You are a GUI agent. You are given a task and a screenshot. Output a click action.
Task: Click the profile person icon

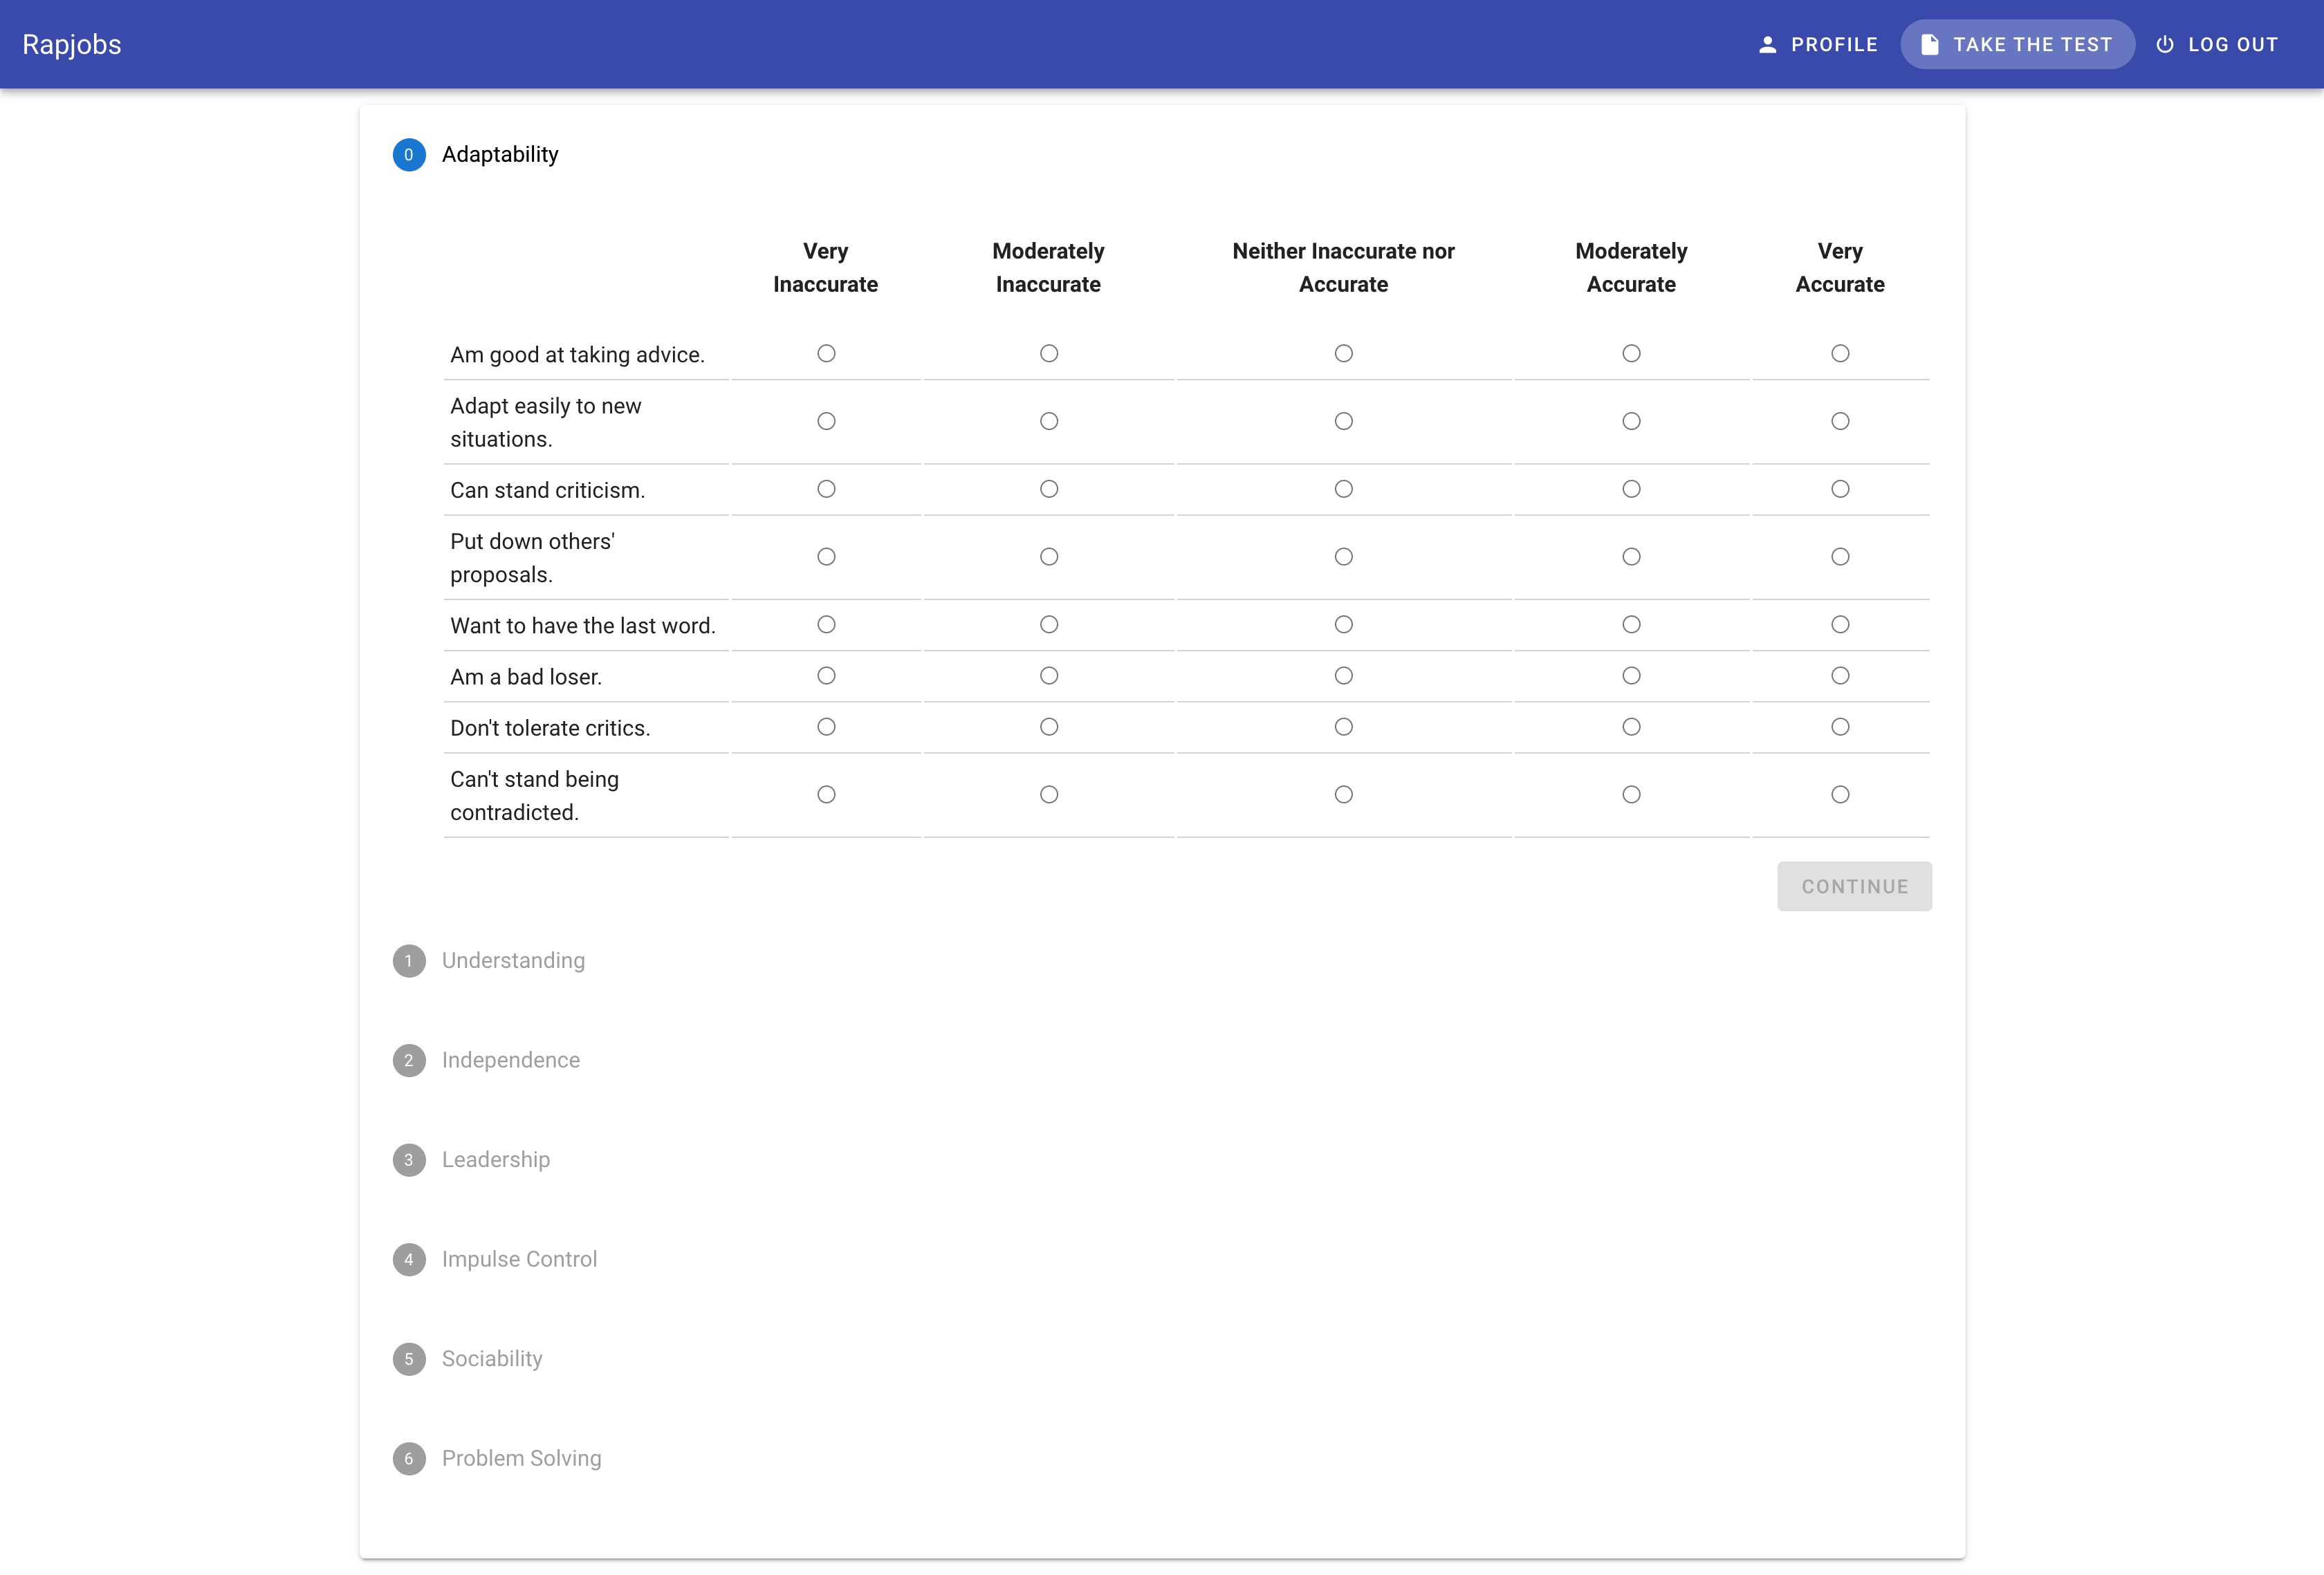point(1767,45)
